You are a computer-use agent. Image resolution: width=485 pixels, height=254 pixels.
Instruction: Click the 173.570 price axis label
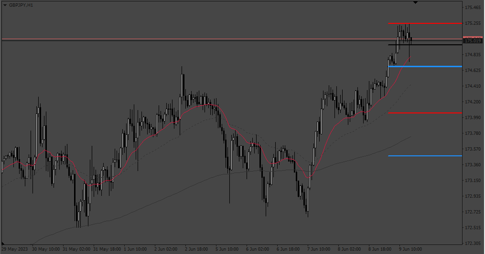(473, 149)
